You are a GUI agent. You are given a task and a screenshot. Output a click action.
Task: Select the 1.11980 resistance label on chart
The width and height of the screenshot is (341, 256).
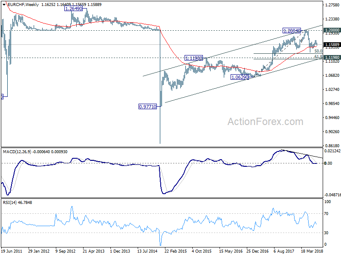[x=194, y=58]
